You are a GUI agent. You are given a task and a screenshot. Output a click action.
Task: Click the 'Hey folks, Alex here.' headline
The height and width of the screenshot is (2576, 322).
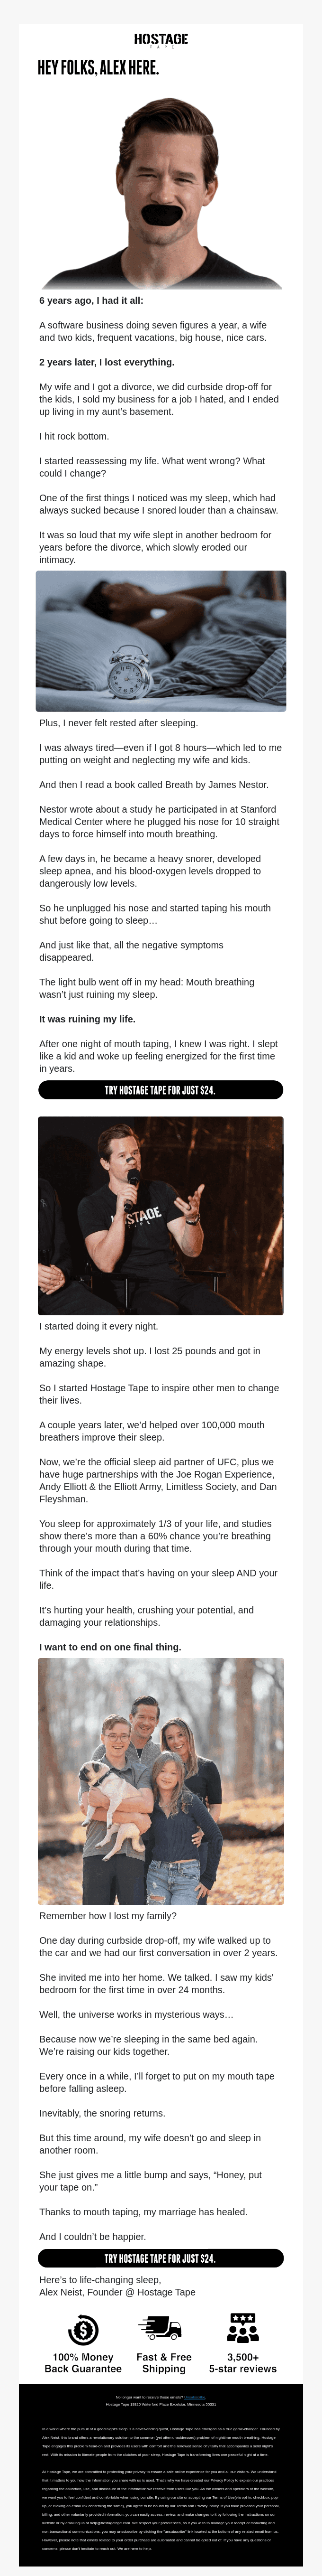[98, 68]
